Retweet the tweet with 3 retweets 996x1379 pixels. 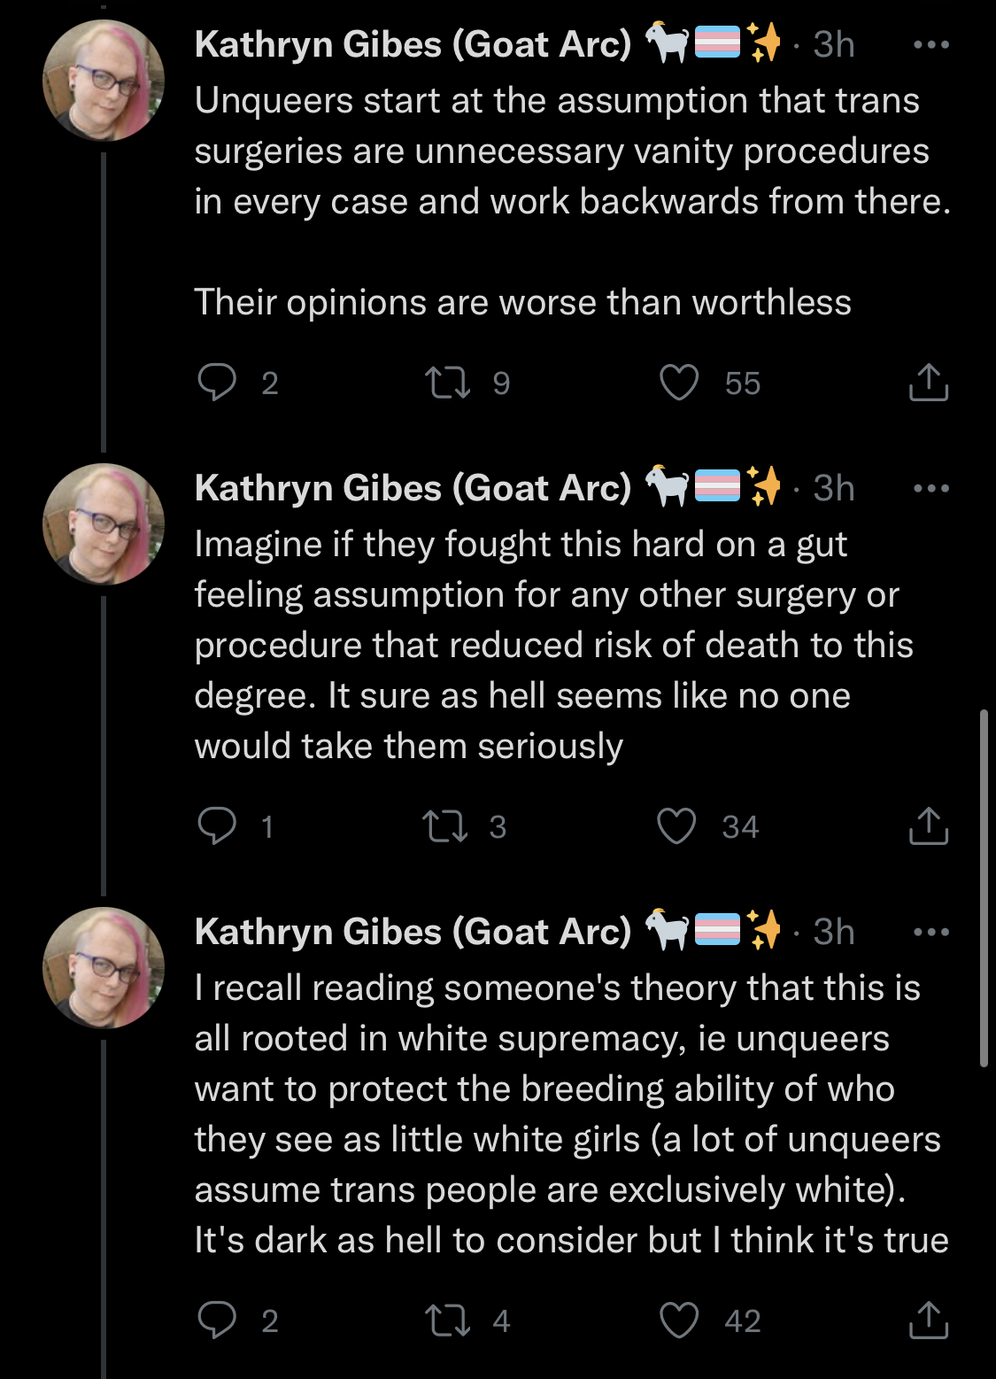(x=445, y=826)
